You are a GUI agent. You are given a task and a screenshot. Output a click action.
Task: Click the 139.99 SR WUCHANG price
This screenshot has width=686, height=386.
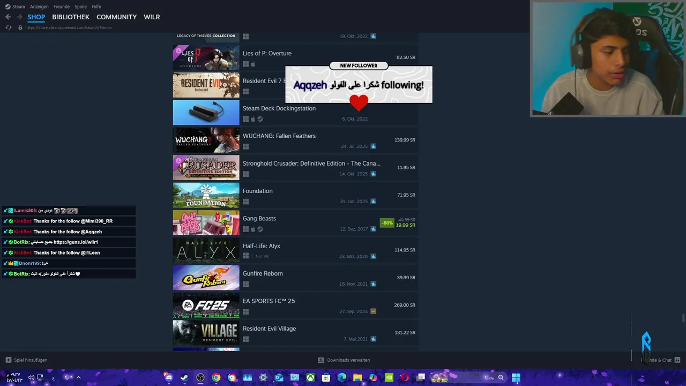click(x=405, y=140)
